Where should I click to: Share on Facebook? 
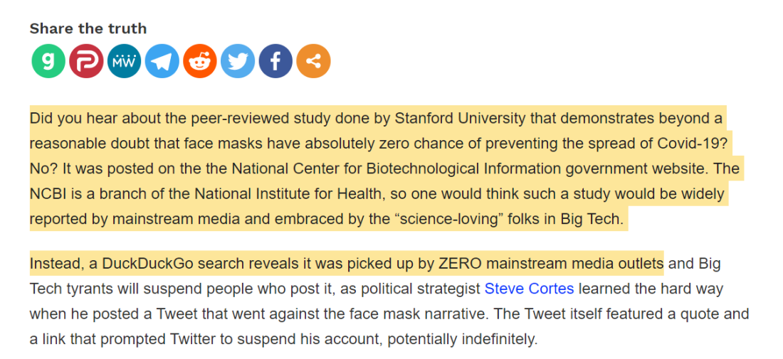click(x=275, y=61)
